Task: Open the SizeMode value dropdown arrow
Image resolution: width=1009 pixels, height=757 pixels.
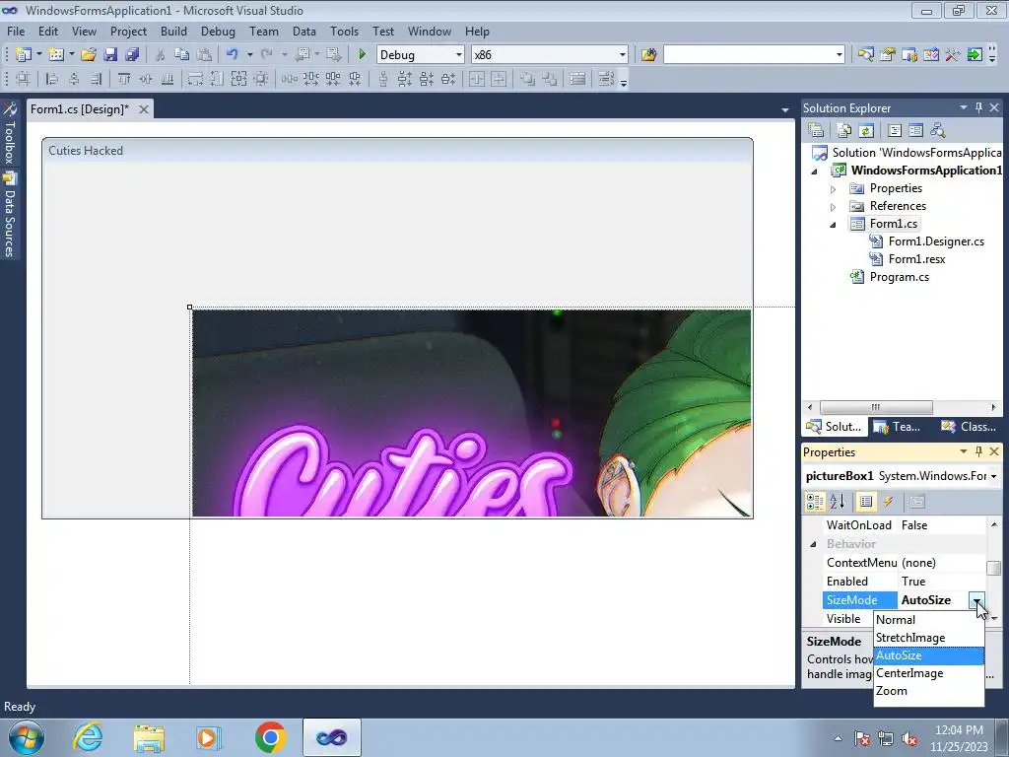Action: (x=976, y=600)
